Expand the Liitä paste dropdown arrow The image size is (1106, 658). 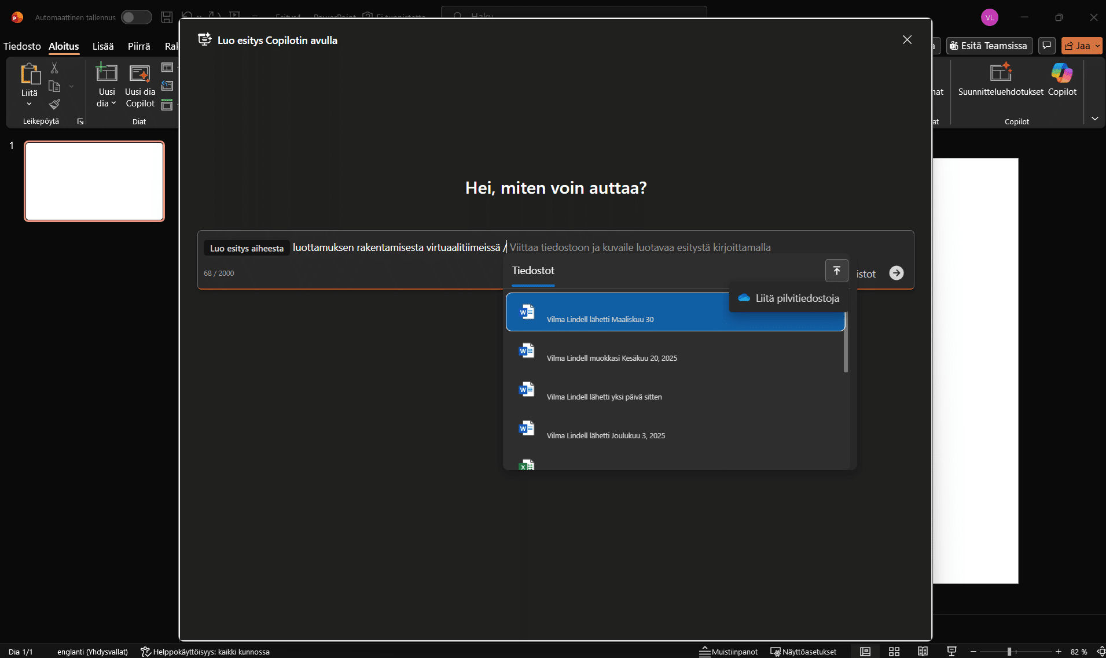[x=29, y=104]
